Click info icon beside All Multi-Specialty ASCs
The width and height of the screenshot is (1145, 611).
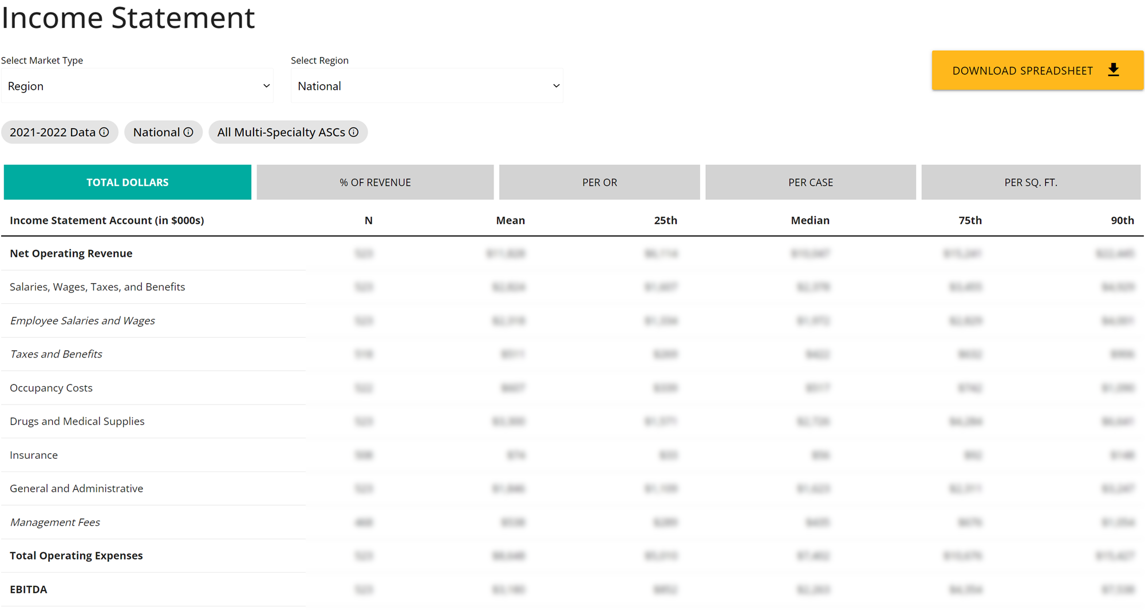[354, 132]
